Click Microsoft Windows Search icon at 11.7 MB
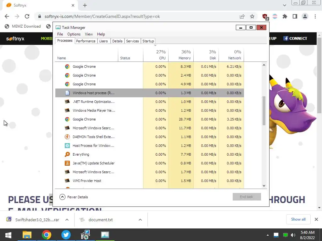This screenshot has height=241, width=322. (67, 128)
